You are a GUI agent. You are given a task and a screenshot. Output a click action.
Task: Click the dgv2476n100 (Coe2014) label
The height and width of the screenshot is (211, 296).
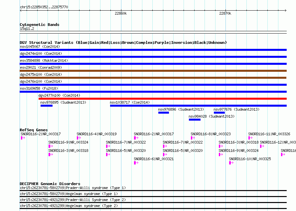click(41, 81)
